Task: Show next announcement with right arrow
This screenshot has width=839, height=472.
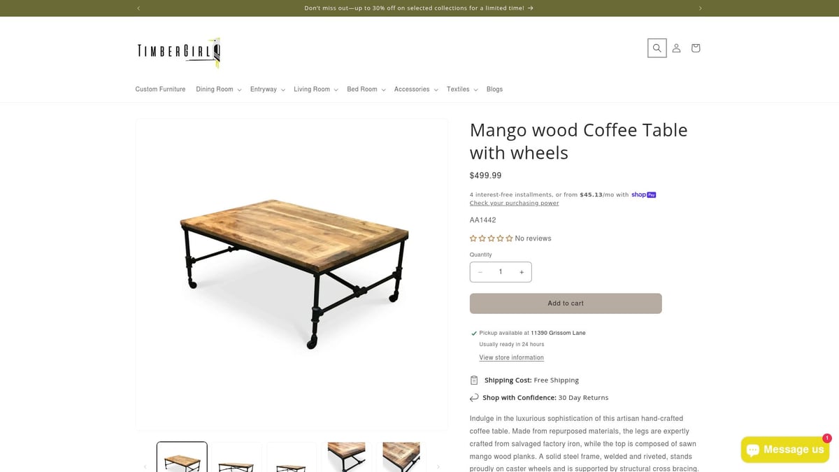Action: coord(700,8)
